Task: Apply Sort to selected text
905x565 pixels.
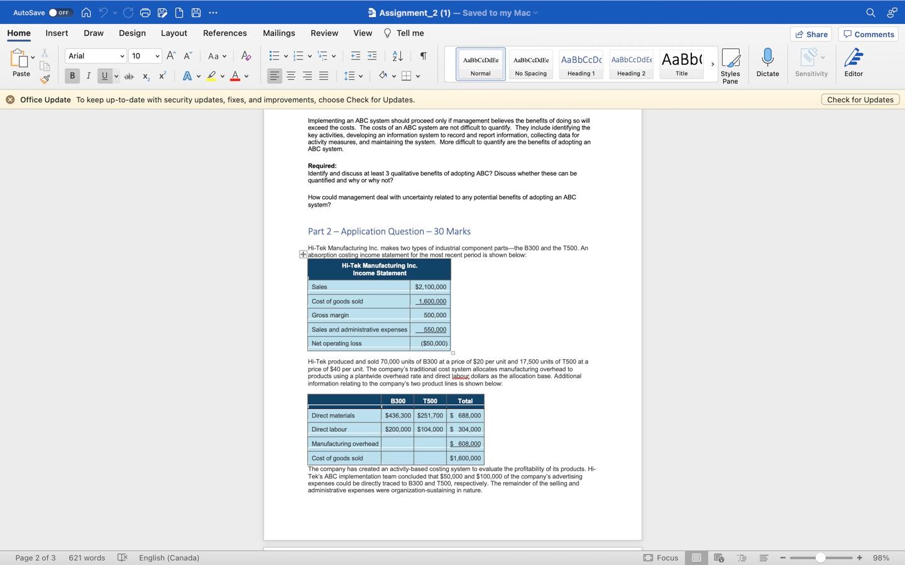Action: click(397, 56)
